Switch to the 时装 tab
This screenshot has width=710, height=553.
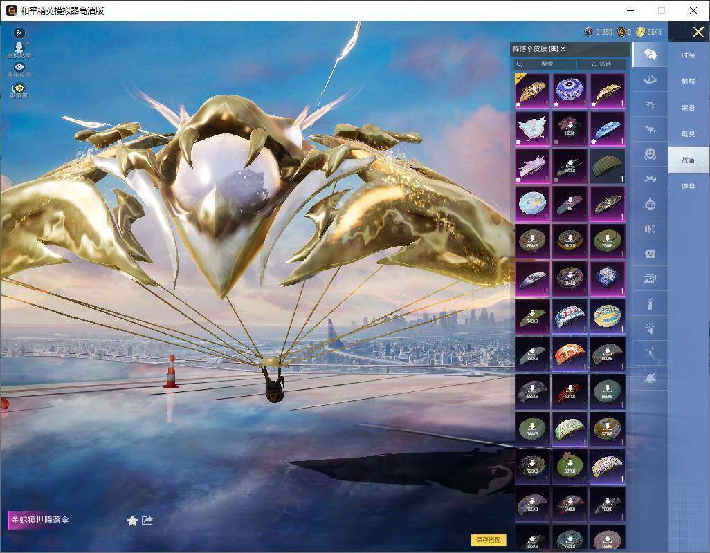(x=689, y=55)
